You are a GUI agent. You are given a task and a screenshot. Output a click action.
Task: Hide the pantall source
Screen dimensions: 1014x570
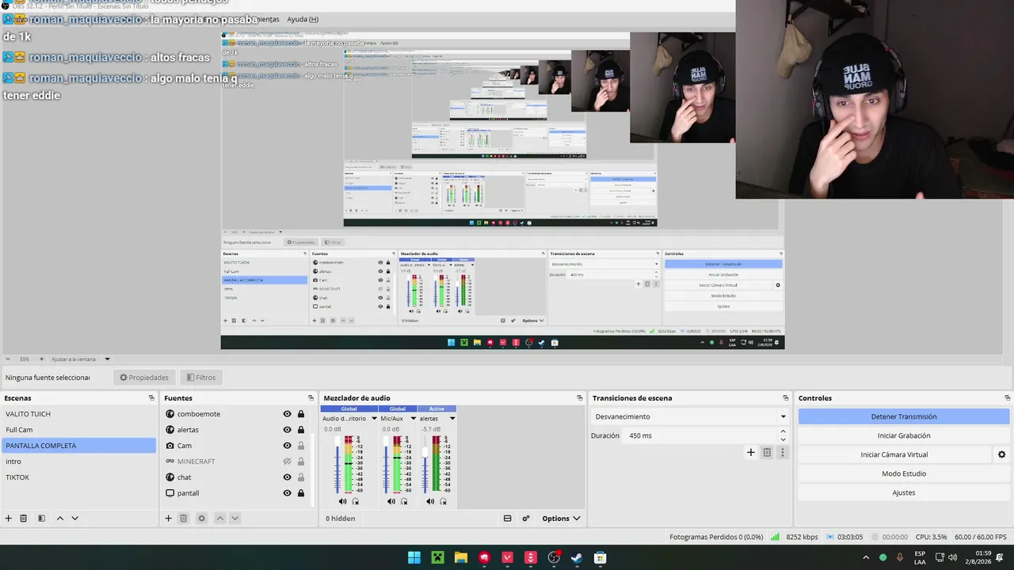[288, 493]
